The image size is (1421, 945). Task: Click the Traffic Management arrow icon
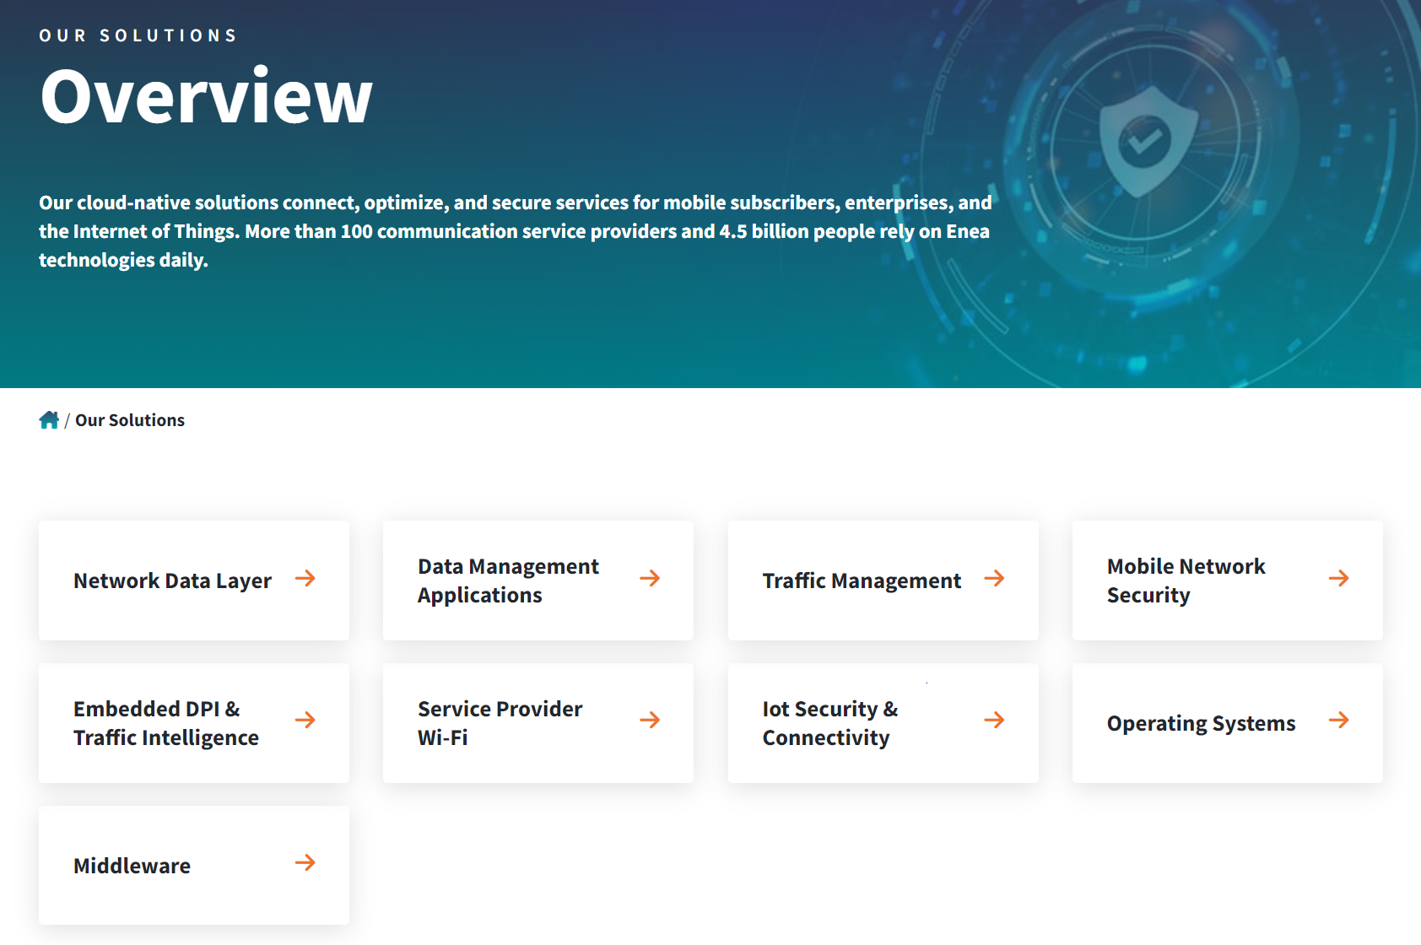[994, 578]
